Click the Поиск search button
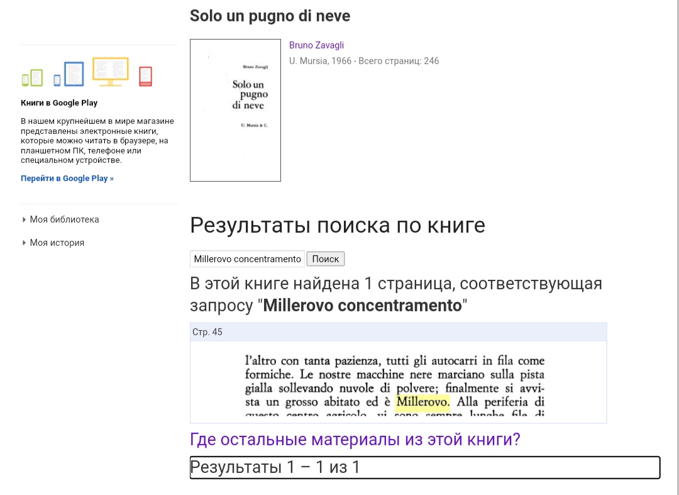Screen dimensions: 679x495 coord(326,259)
